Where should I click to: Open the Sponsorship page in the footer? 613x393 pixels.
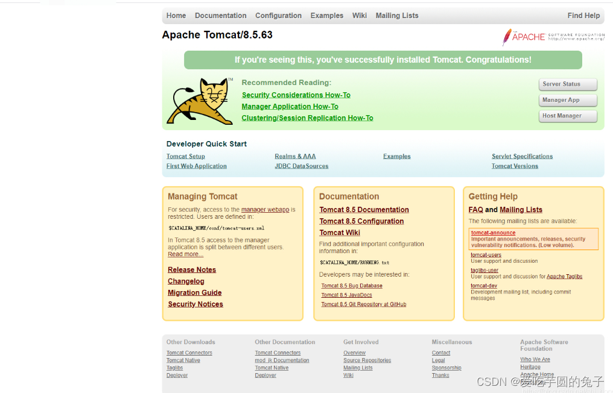[446, 368]
